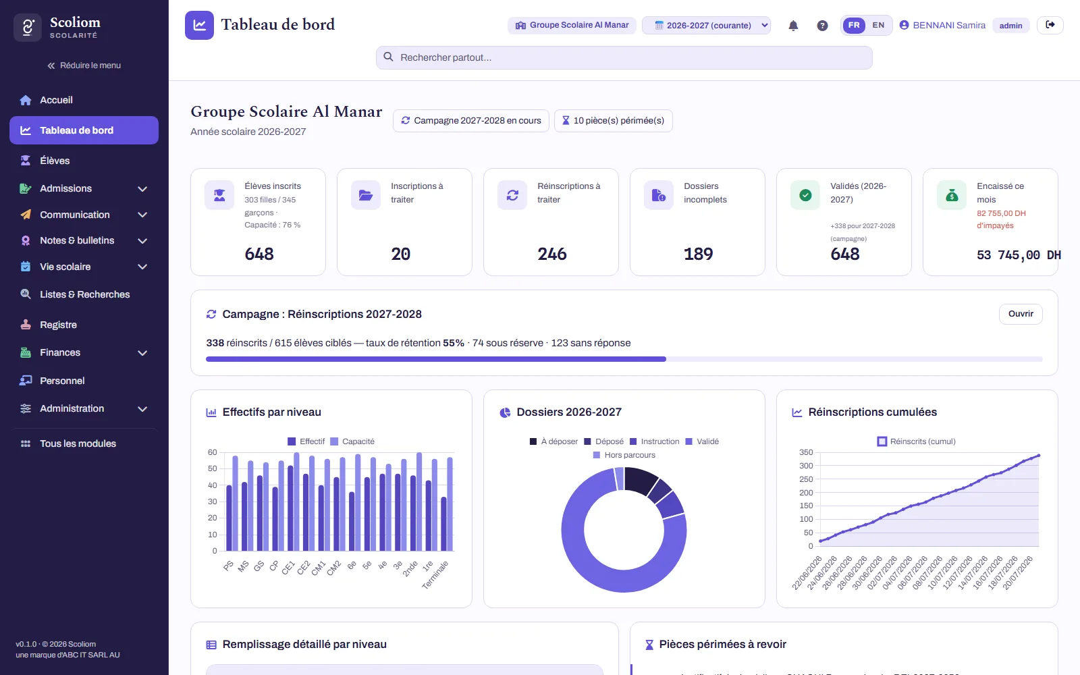
Task: Go to Accueil in sidebar
Action: pyautogui.click(x=84, y=100)
